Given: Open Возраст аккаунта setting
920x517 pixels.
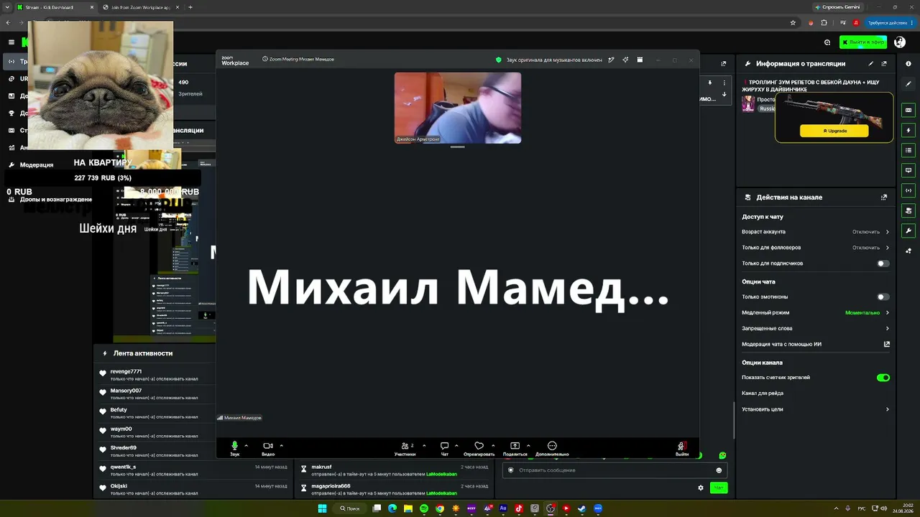Looking at the screenshot, I should 816,232.
